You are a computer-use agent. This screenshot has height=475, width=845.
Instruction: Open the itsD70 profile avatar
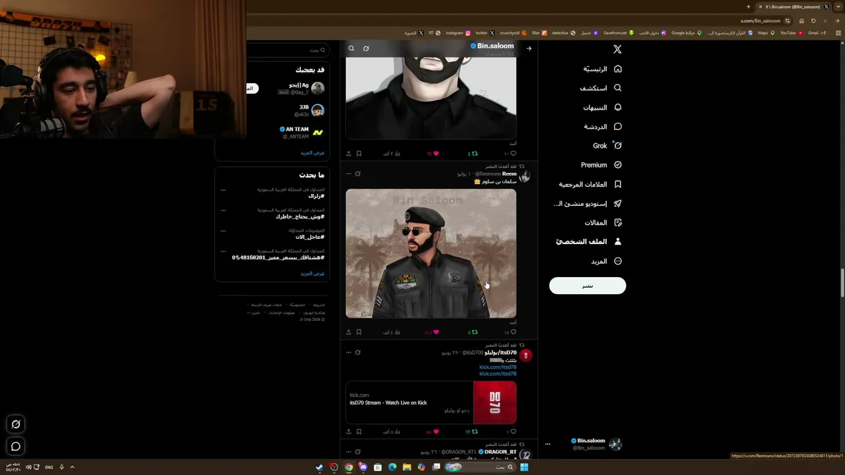click(x=525, y=356)
